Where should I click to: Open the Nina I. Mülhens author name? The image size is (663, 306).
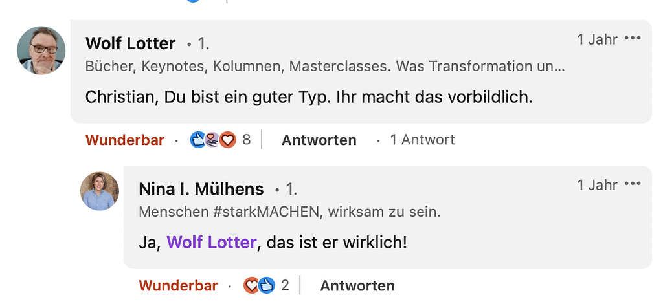(201, 189)
